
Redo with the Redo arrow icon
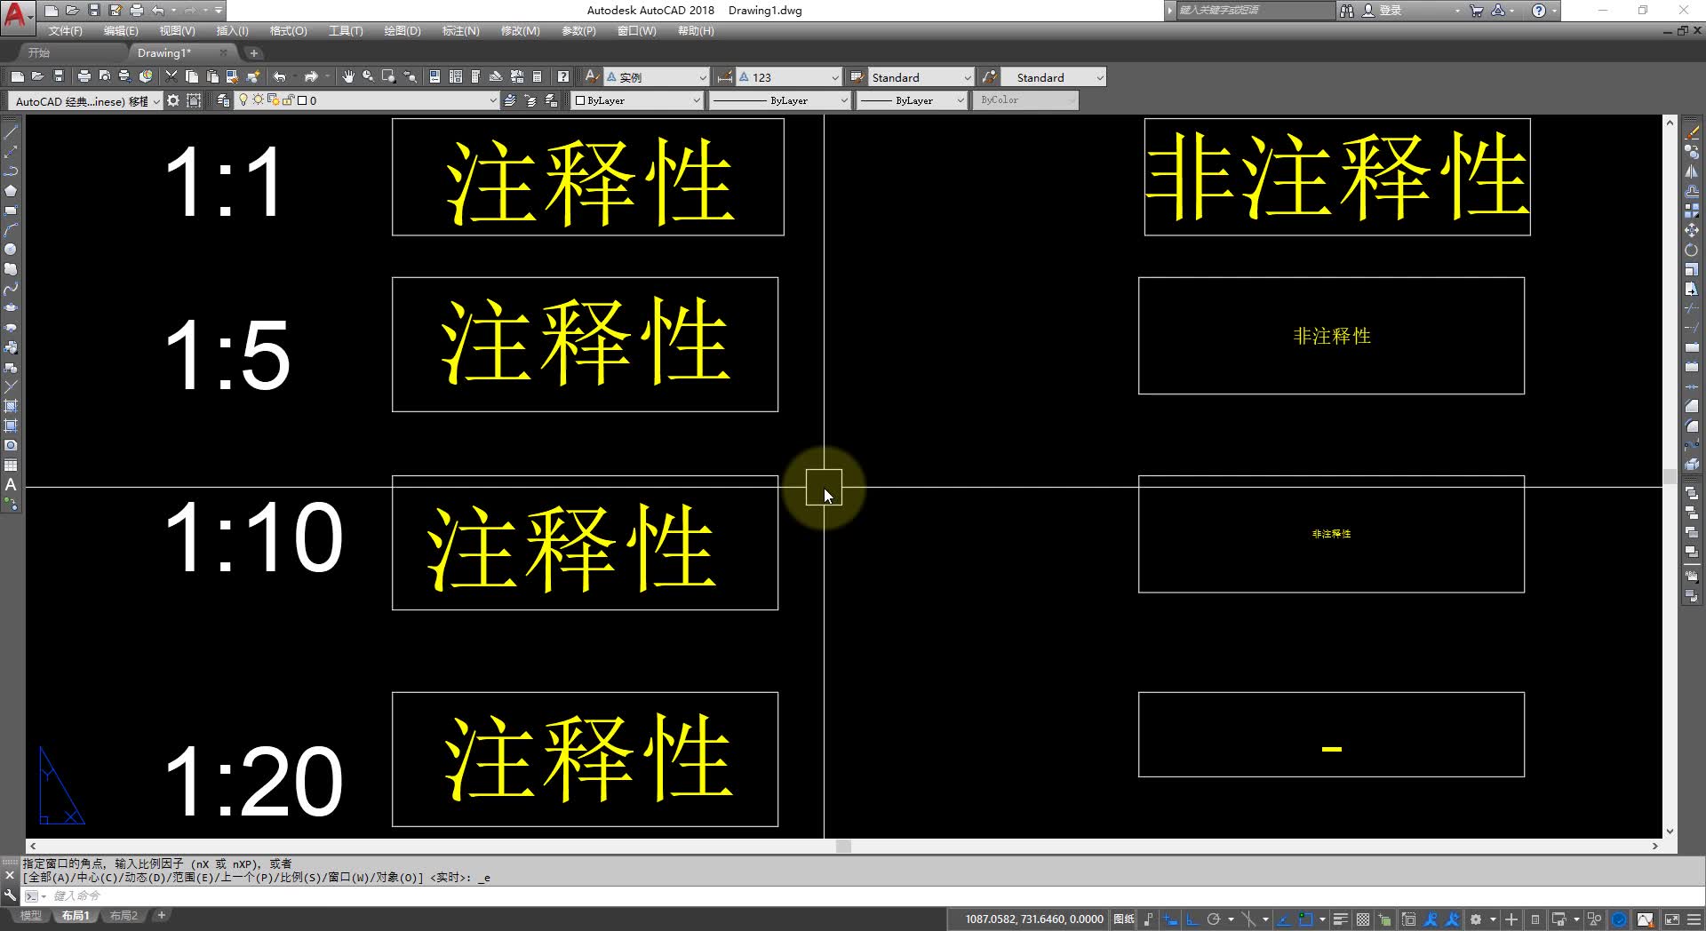tap(311, 77)
